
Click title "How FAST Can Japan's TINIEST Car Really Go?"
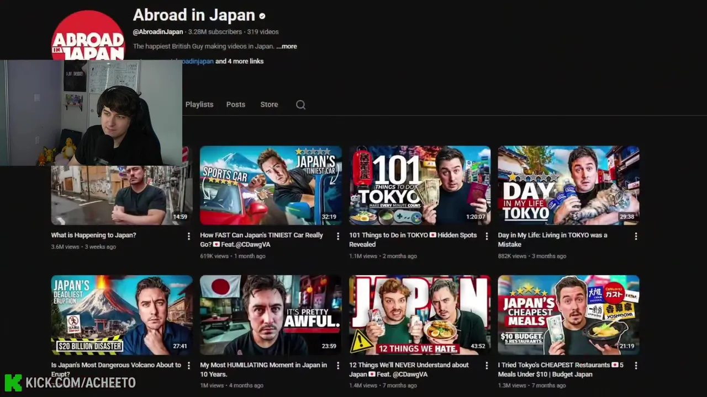tap(261, 240)
